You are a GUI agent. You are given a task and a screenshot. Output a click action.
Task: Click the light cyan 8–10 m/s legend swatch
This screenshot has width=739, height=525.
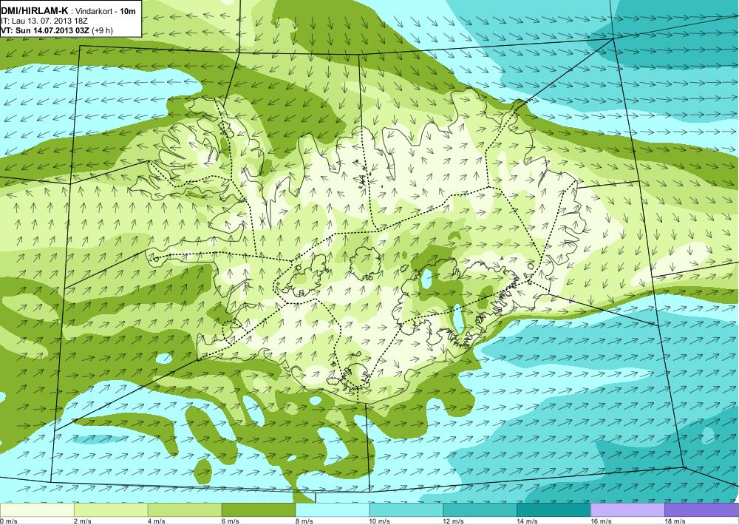point(333,510)
